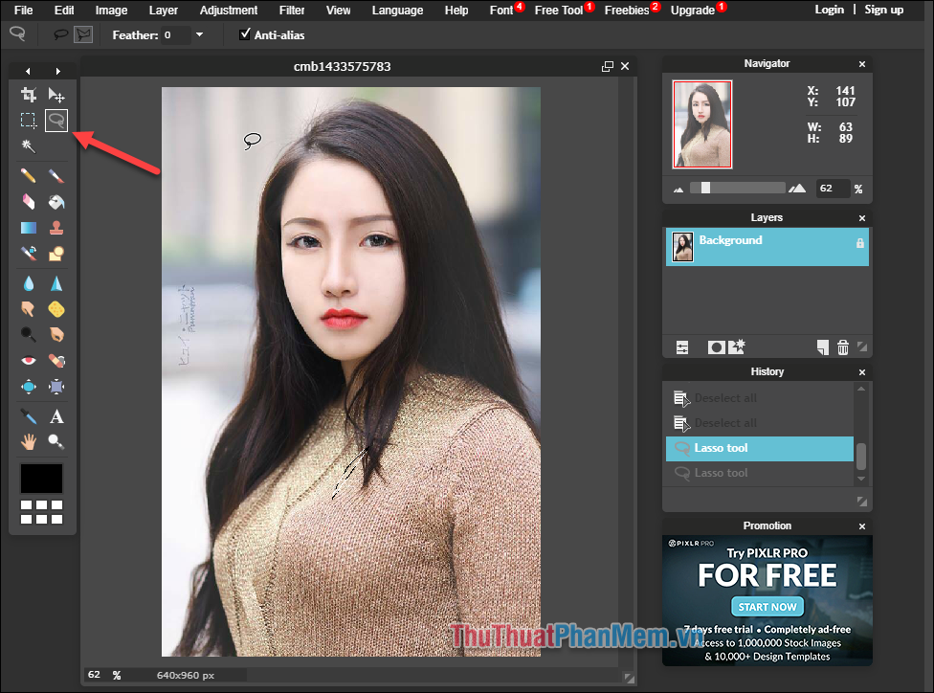Expand the right toolbar arrow
Image resolution: width=934 pixels, height=693 pixels.
pos(58,69)
